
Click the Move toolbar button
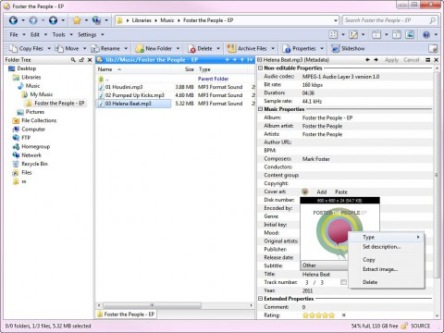click(x=67, y=48)
